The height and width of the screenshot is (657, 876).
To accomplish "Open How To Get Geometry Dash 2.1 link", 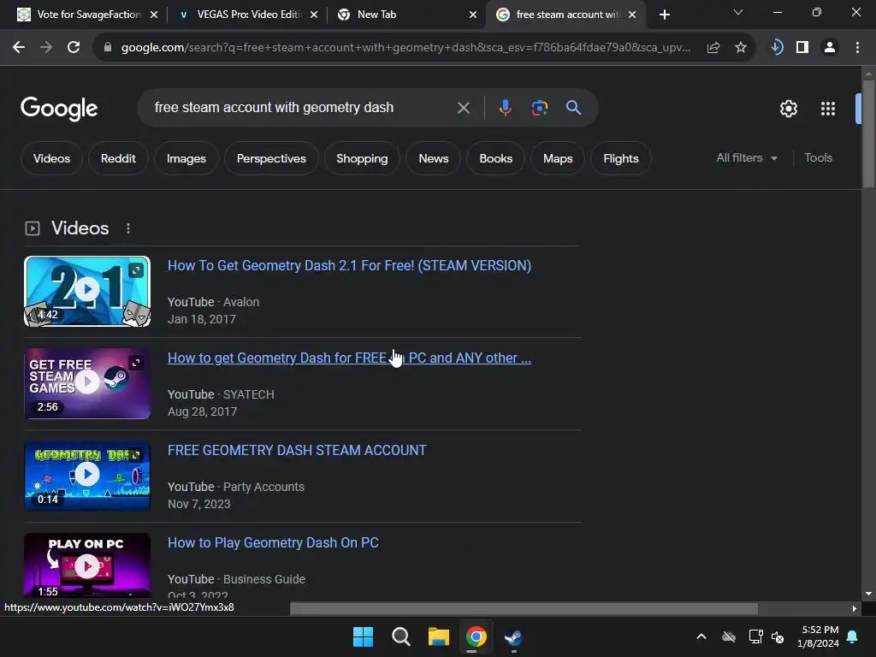I will 349,265.
